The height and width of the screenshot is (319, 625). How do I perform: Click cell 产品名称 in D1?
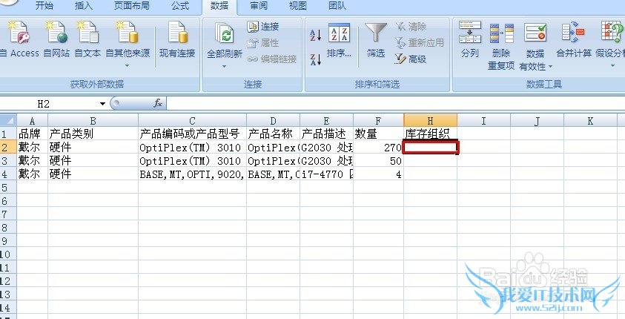[x=273, y=134]
